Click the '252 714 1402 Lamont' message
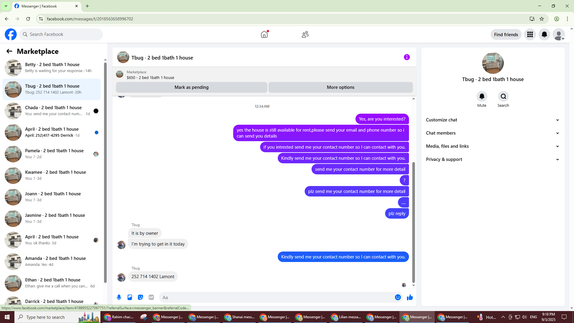 [153, 277]
